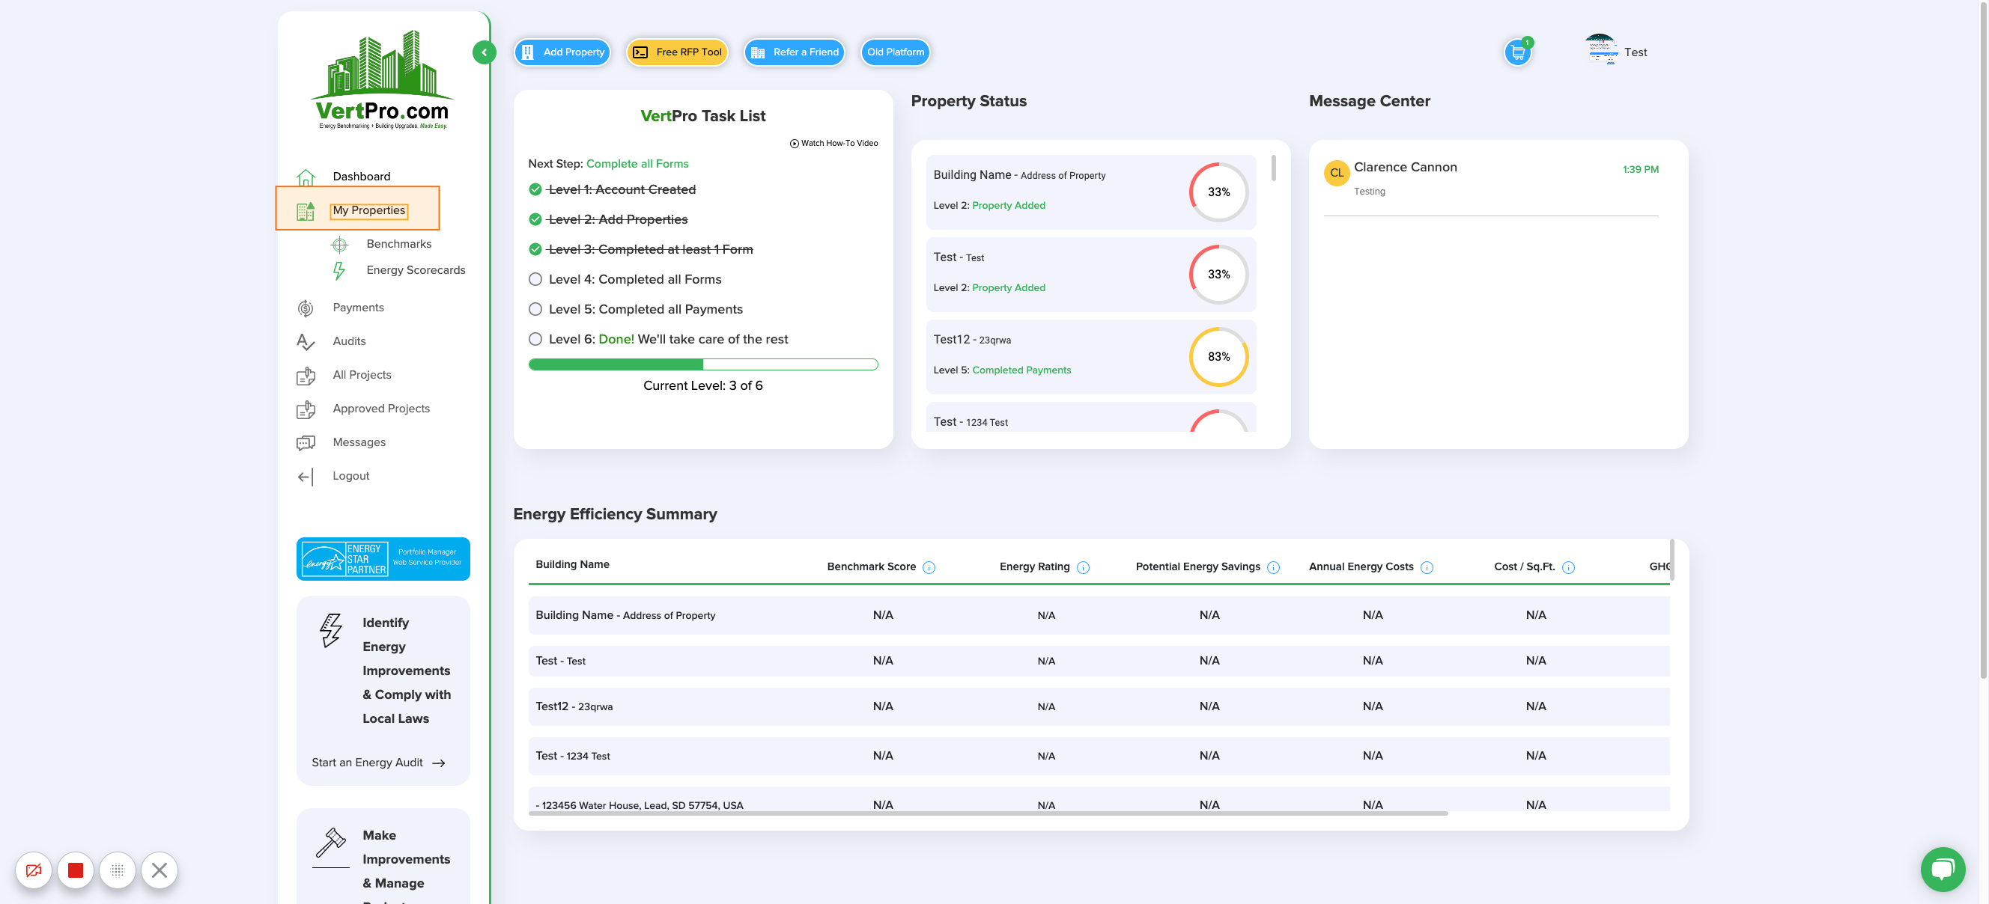
Task: Click the Complete all Forms link
Action: [637, 165]
